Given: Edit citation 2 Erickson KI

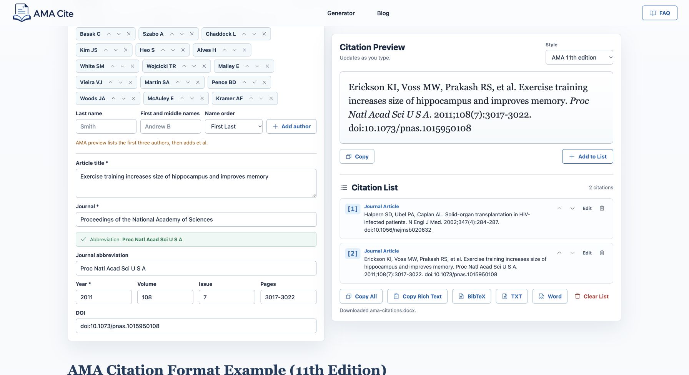Looking at the screenshot, I should click(x=587, y=253).
